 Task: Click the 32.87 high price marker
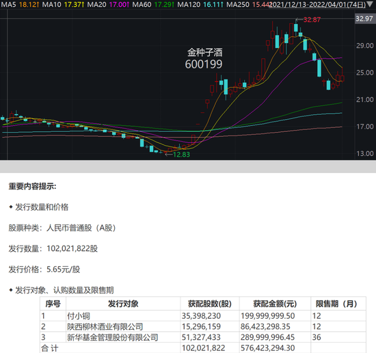312,19
